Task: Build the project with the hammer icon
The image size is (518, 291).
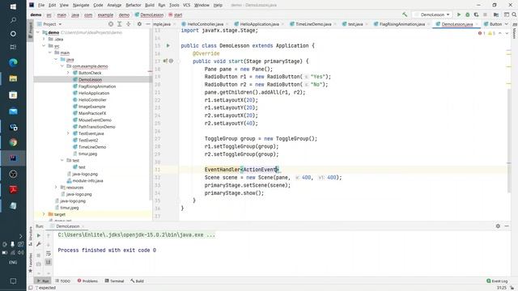Action: 405,15
